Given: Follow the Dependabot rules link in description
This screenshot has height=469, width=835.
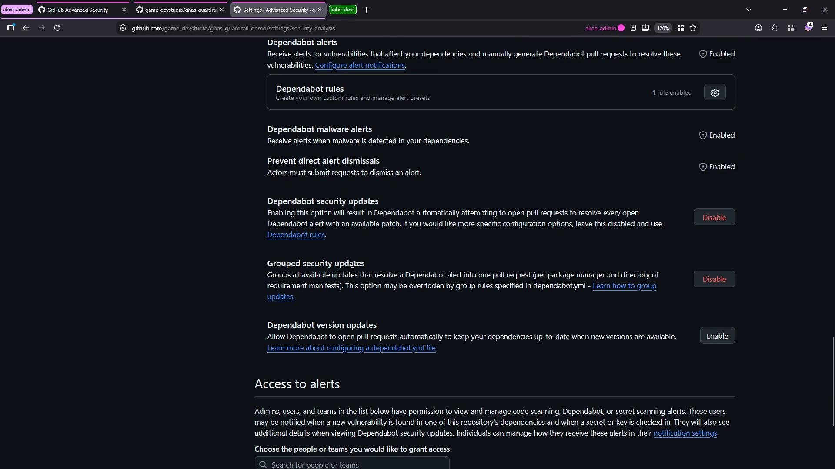Looking at the screenshot, I should pos(296,234).
